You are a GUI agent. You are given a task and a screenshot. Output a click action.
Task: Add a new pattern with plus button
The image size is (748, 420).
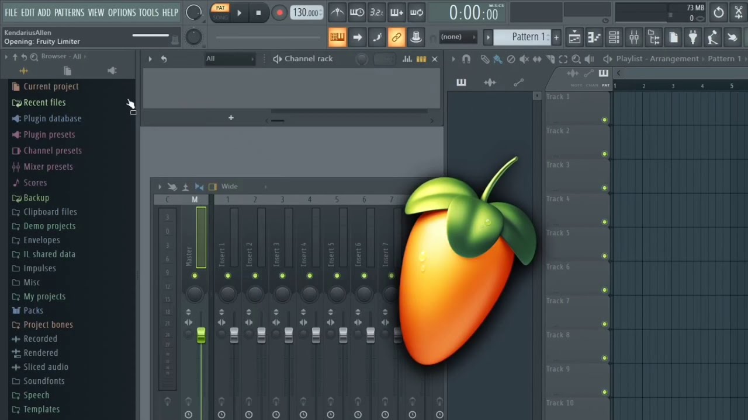[x=556, y=37]
